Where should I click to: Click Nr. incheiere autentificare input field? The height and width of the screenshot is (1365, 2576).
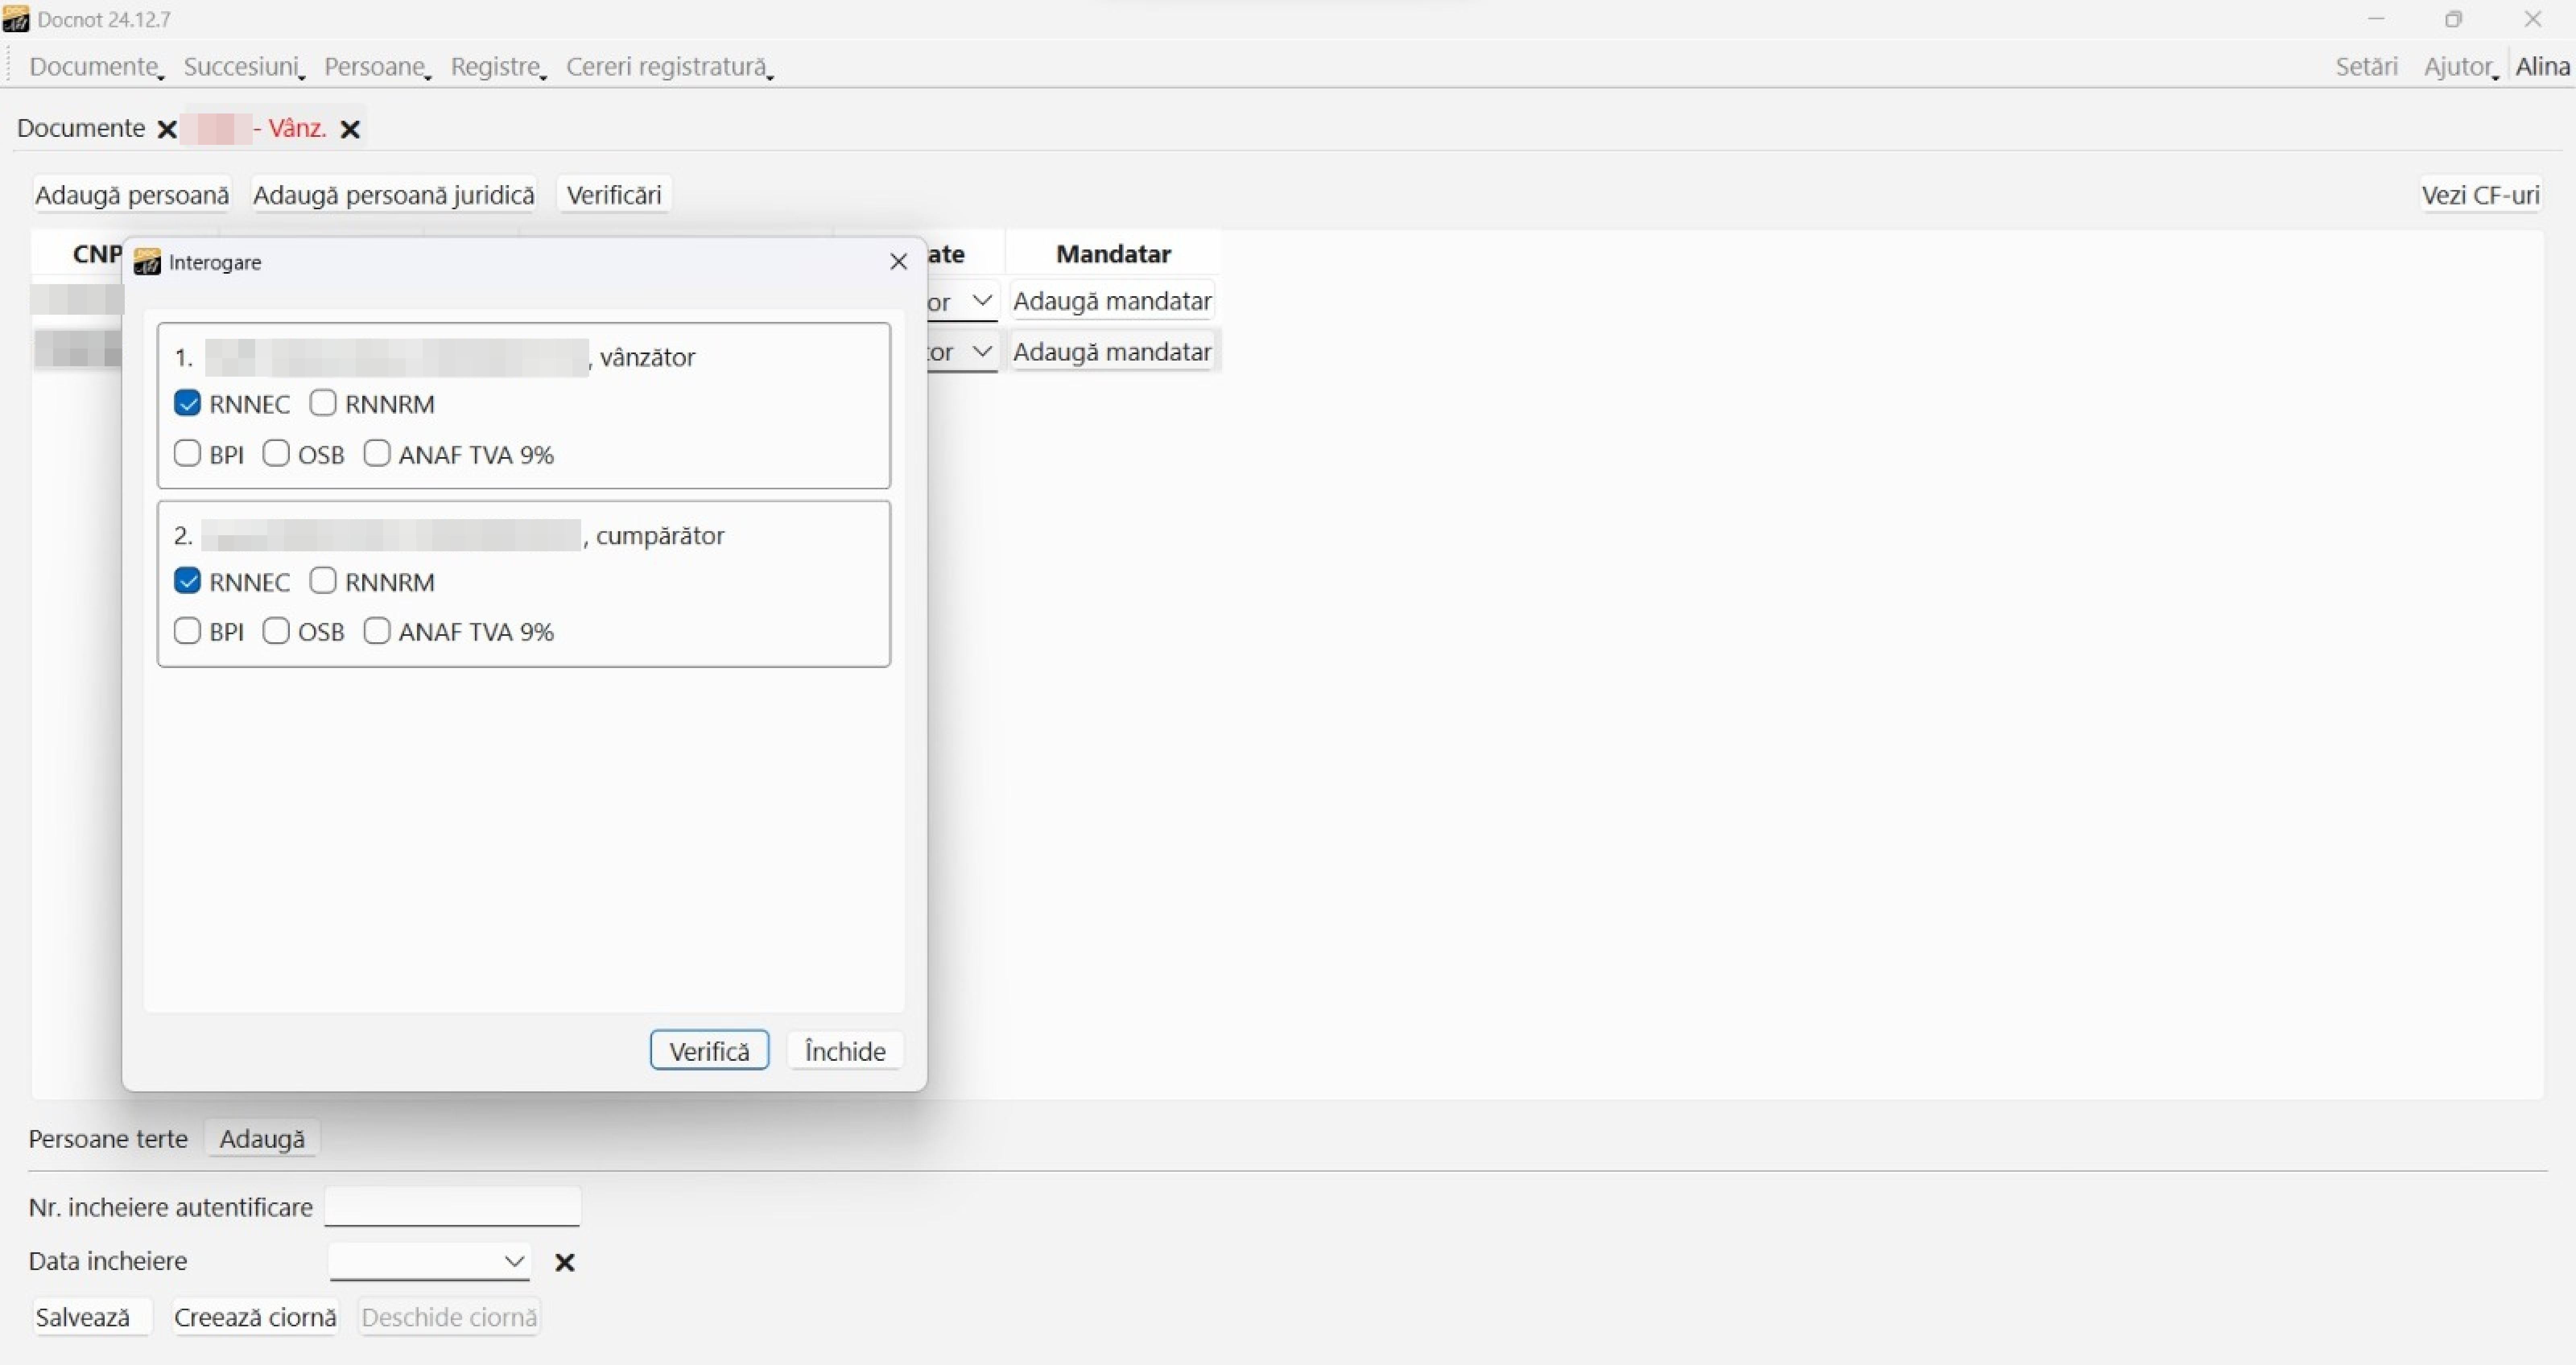pos(452,1207)
